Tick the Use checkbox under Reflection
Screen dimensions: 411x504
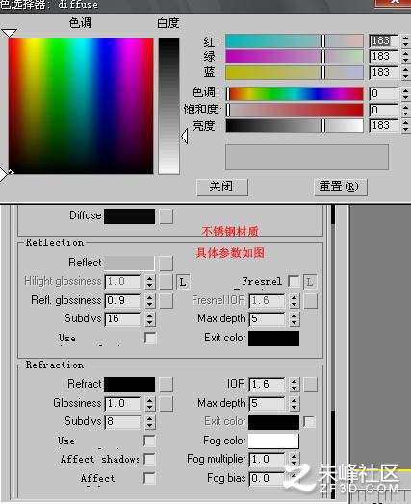point(150,339)
